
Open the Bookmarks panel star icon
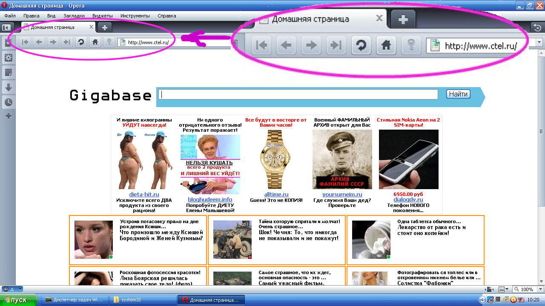click(x=8, y=43)
